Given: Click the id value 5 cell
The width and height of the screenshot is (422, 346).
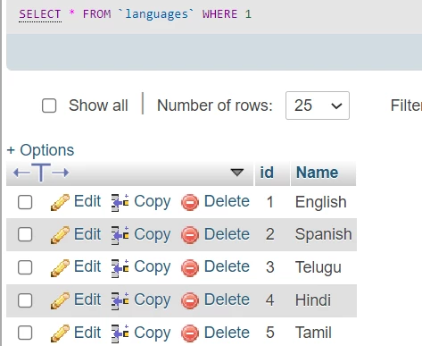Looking at the screenshot, I should point(269,333).
